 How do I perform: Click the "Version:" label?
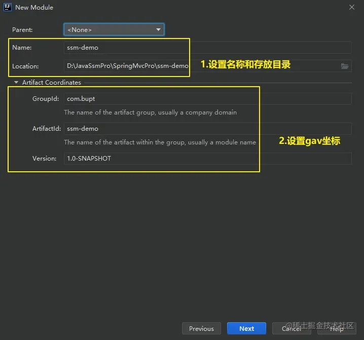pos(45,159)
